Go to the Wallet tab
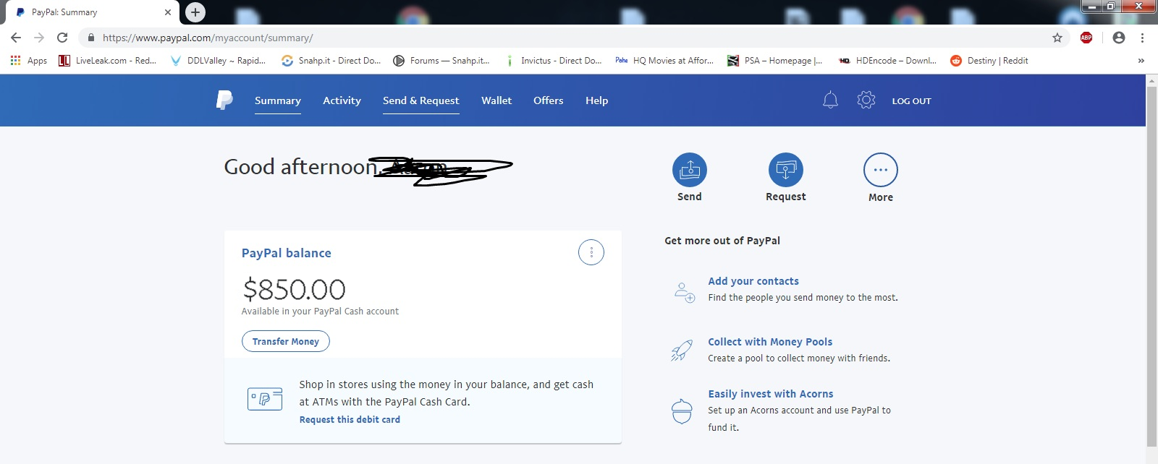 (496, 100)
